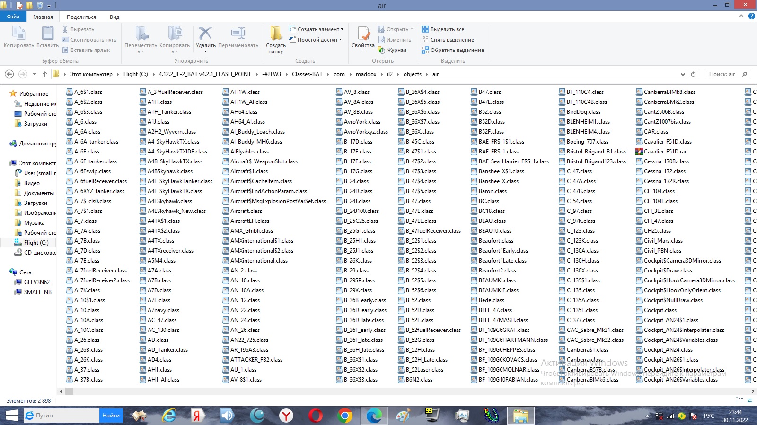This screenshot has height=425, width=757.
Task: Select Этот компьютер in navigation pane
Action: [37, 163]
